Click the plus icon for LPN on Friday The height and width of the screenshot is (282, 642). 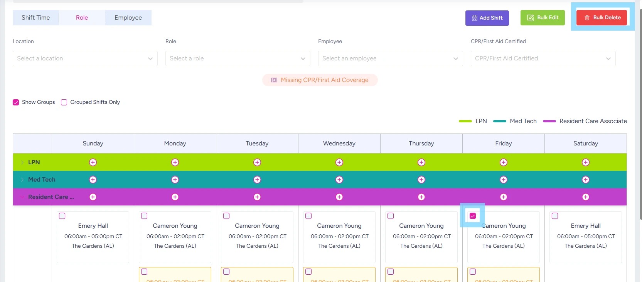tap(504, 162)
